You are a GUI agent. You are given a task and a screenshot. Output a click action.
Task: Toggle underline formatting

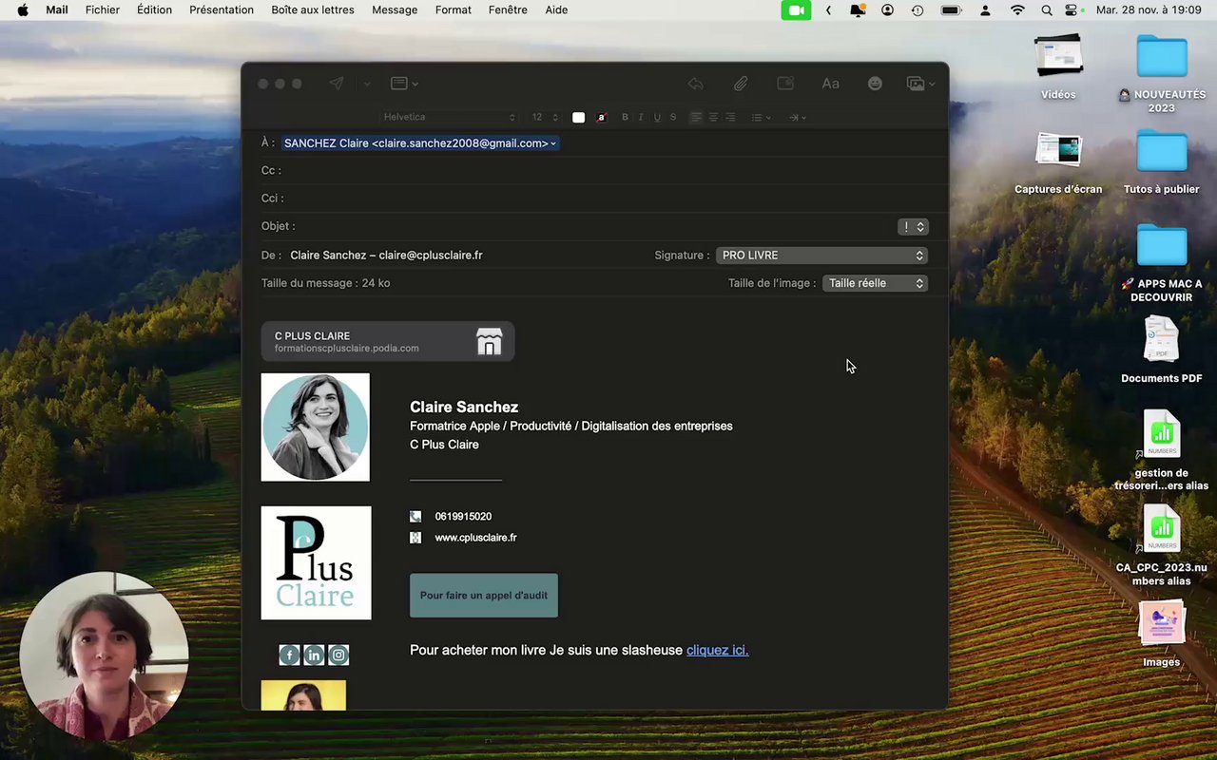657,118
